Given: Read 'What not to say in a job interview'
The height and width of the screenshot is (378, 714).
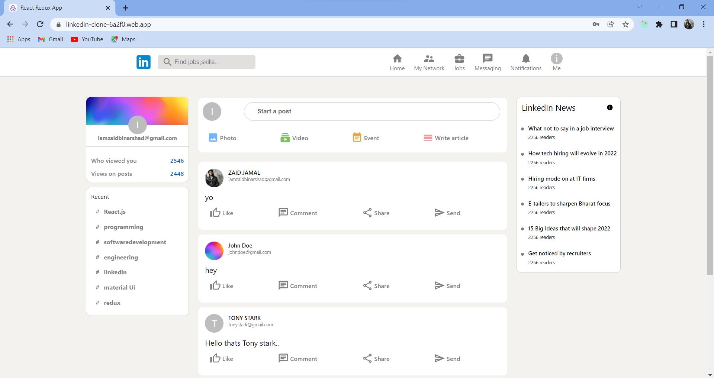Looking at the screenshot, I should pyautogui.click(x=571, y=129).
